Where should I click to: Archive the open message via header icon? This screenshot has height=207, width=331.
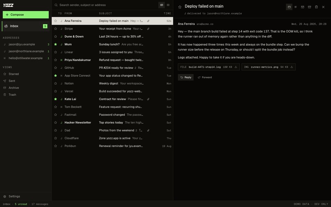(x=310, y=7)
